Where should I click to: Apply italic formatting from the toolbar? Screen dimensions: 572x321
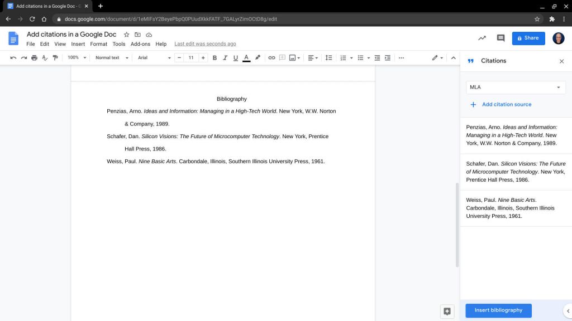coord(225,57)
